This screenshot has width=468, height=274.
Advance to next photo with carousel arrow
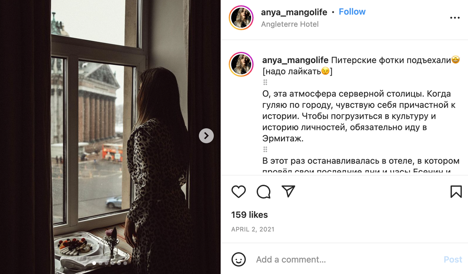pos(206,136)
